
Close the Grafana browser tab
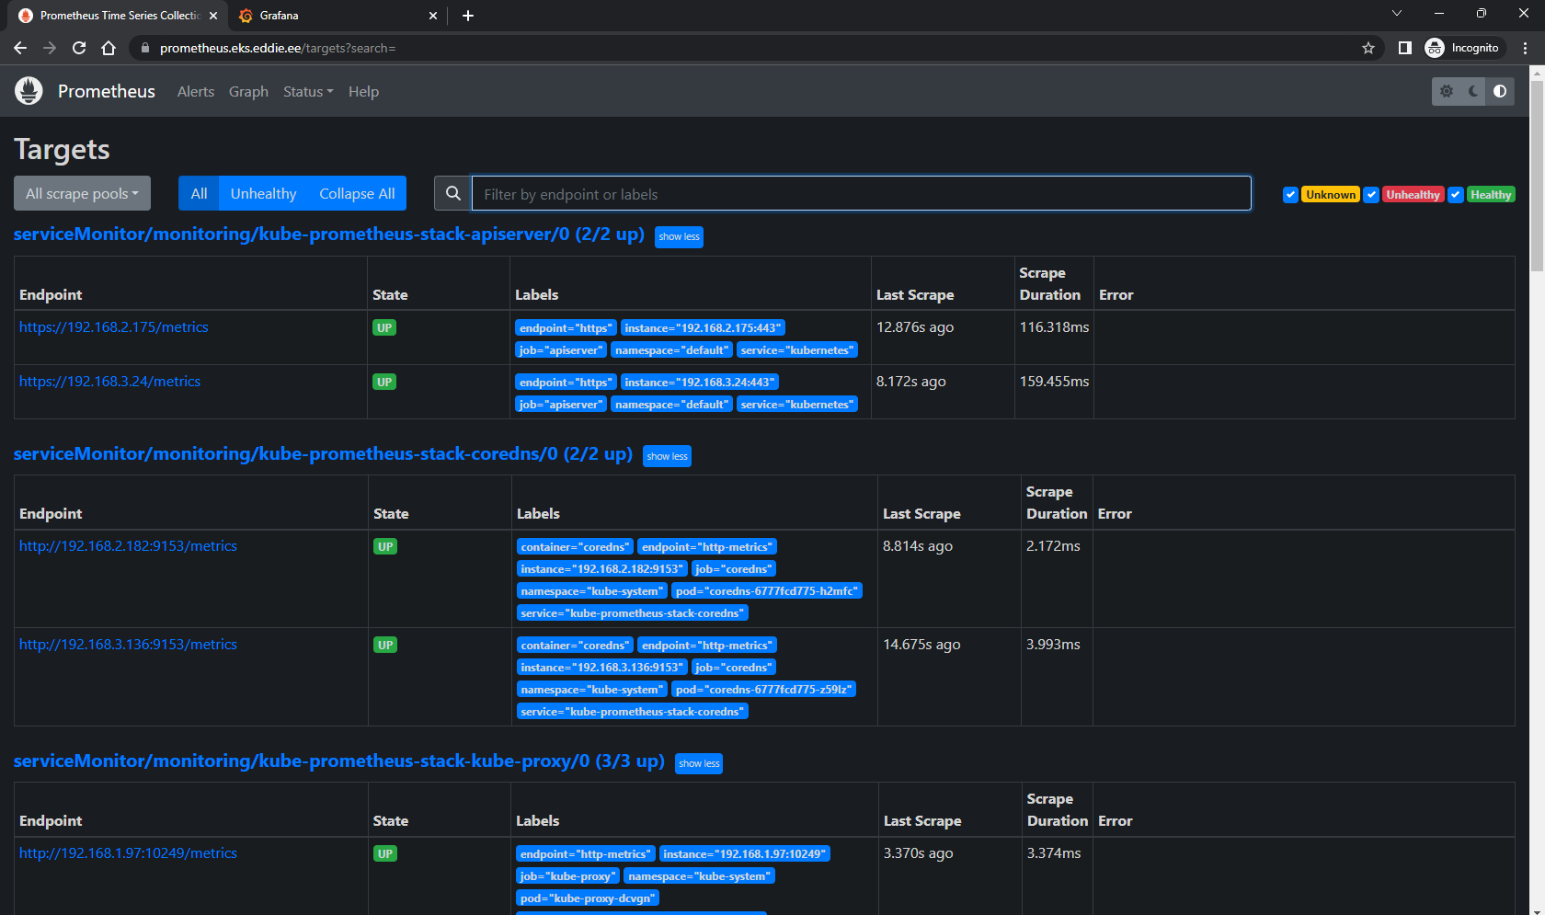[x=433, y=16]
